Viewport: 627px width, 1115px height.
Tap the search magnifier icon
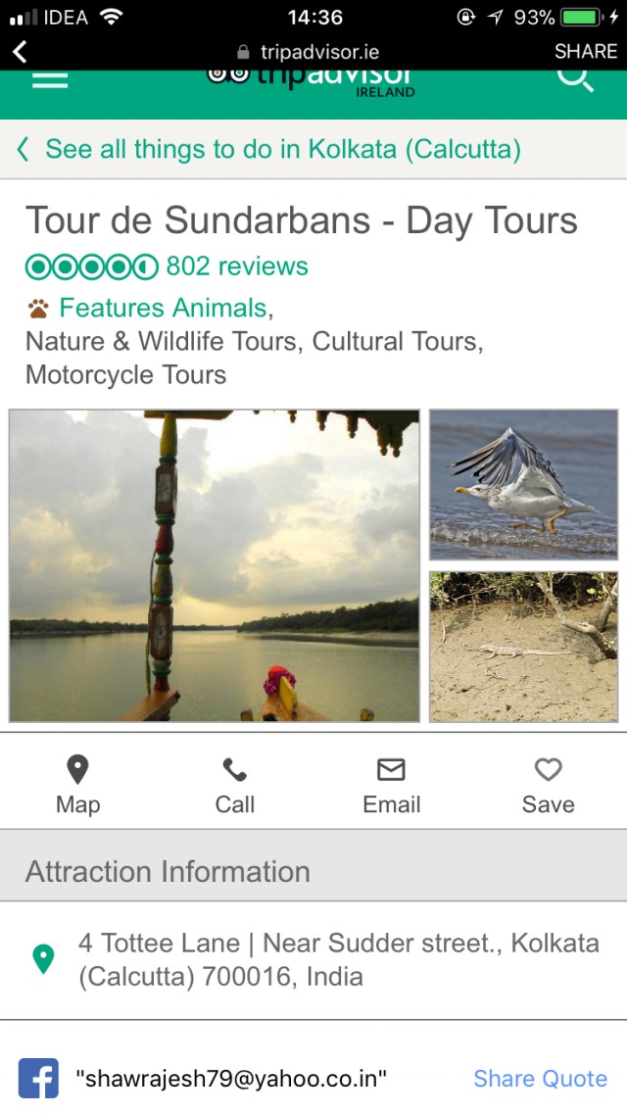click(x=575, y=77)
